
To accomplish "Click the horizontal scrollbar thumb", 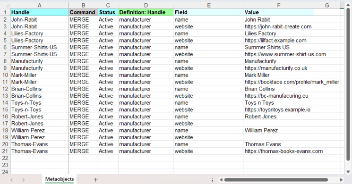I will 276,180.
